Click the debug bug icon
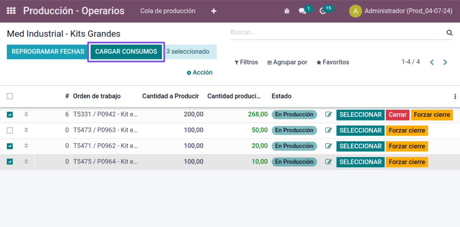 tap(287, 11)
